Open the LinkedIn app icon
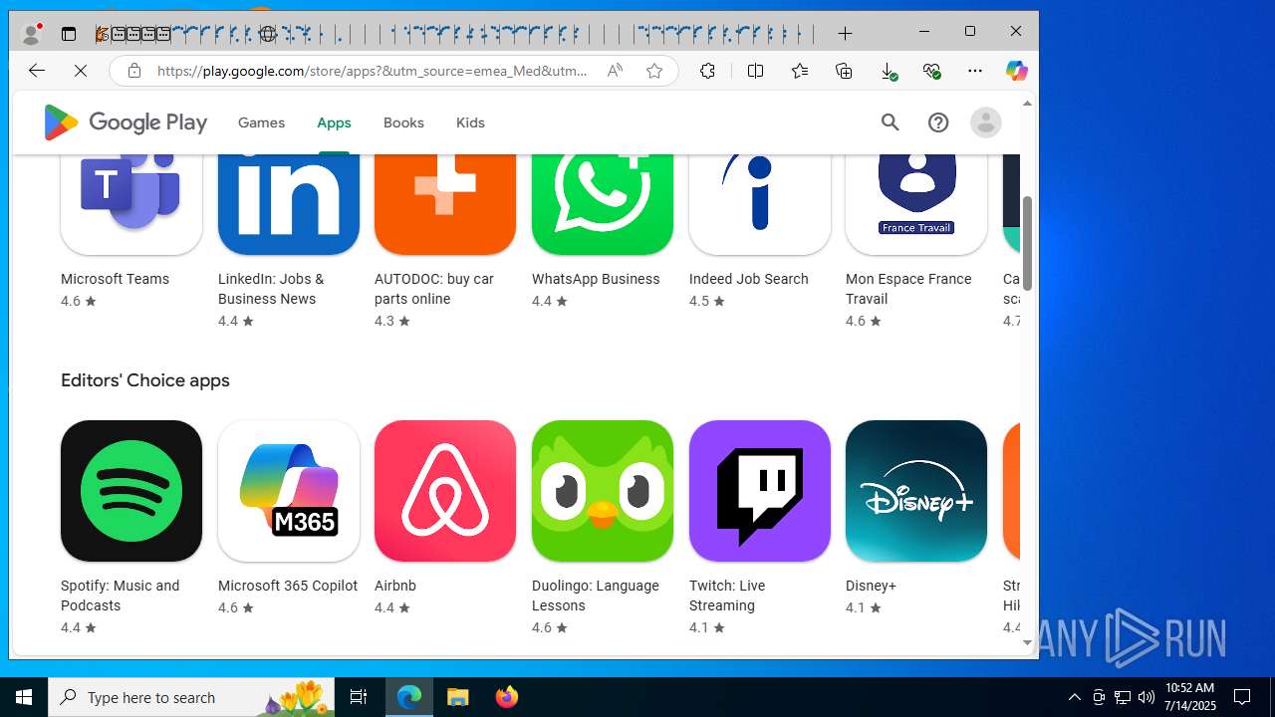1275x717 pixels. coord(289,204)
